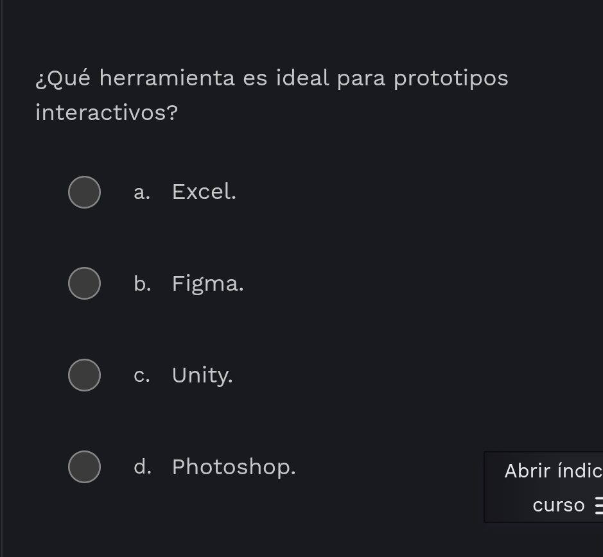
Task: Click the letter 'c.' option marker
Action: (142, 375)
